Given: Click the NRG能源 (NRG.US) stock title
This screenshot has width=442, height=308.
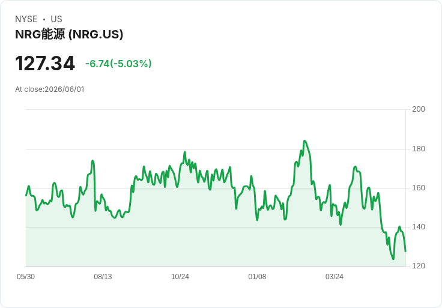Looking at the screenshot, I should pyautogui.click(x=69, y=34).
